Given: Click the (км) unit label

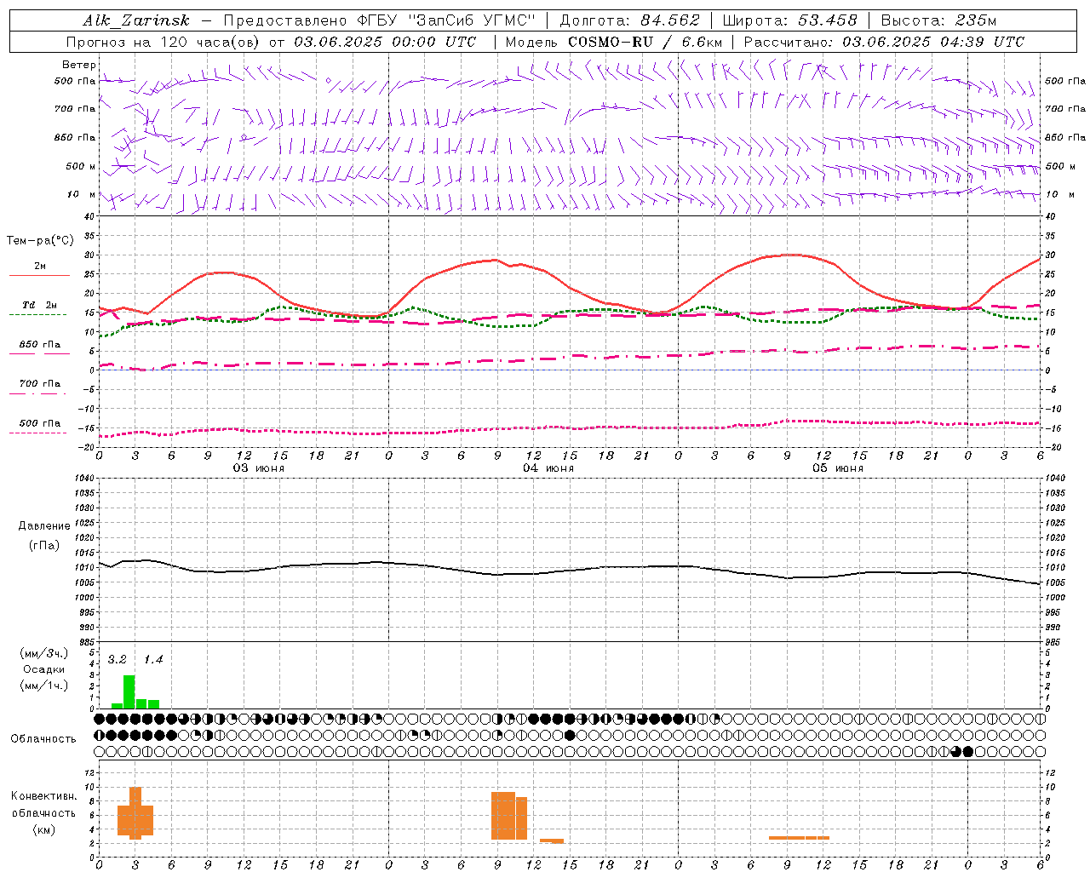Looking at the screenshot, I should click(44, 829).
